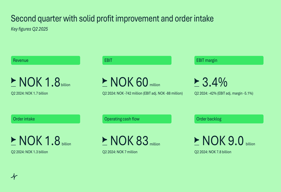This screenshot has width=281, height=192.
Task: Click the arrow icon beside NOK 9.0 billion
Action: pos(197,141)
